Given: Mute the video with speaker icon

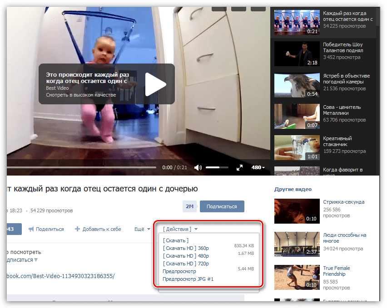Looking at the screenshot, I should pos(198,167).
